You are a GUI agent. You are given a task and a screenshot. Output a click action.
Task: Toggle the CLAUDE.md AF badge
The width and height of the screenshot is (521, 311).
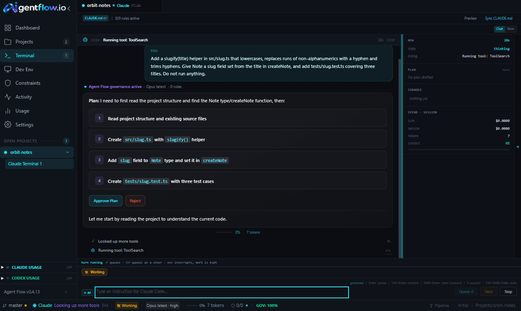[x=96, y=18]
